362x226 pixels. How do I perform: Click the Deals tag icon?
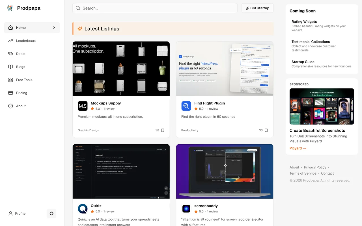click(10, 54)
